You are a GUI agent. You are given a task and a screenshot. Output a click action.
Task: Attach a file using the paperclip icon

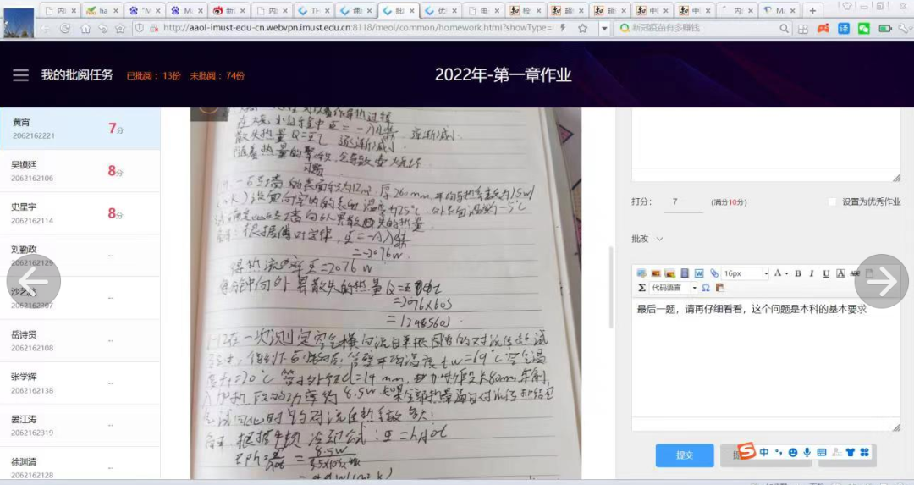(x=713, y=273)
